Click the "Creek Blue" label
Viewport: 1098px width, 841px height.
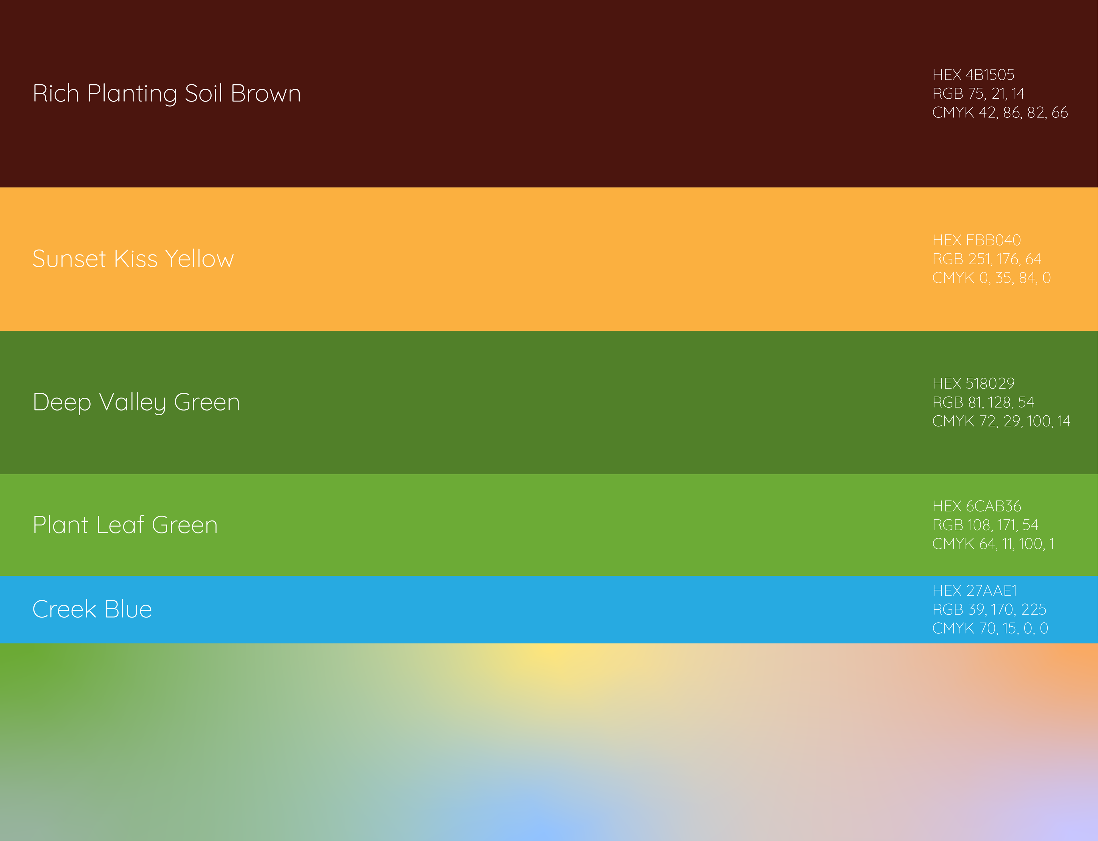pyautogui.click(x=92, y=609)
